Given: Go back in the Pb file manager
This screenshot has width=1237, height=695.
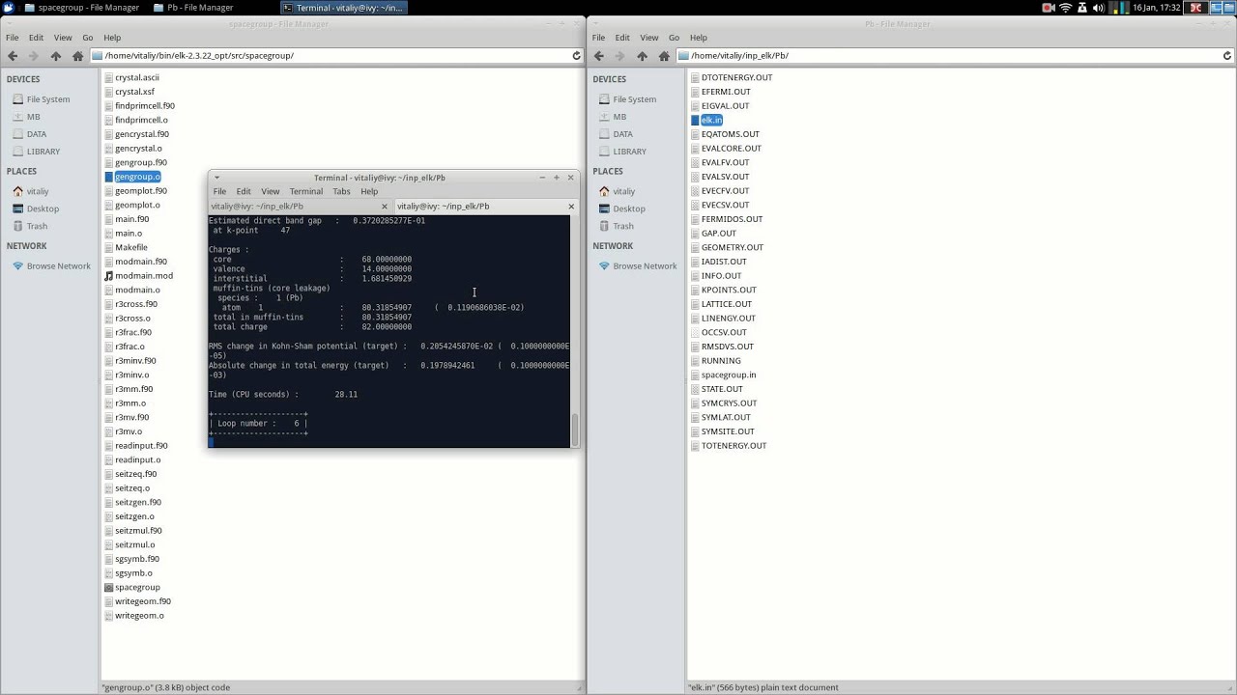Looking at the screenshot, I should coord(598,56).
